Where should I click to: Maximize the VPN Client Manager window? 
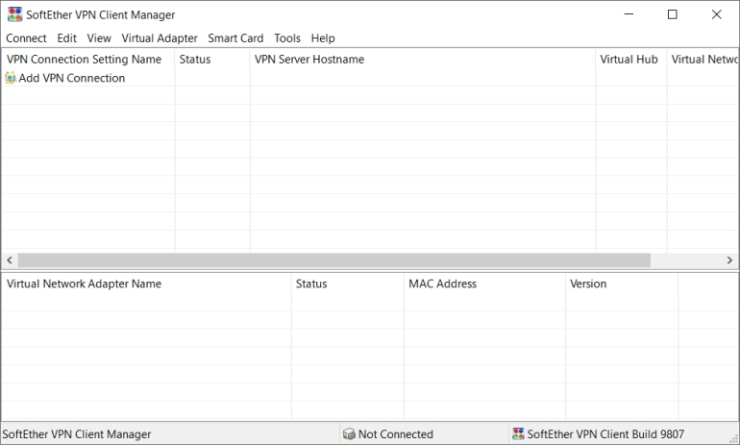tap(672, 14)
